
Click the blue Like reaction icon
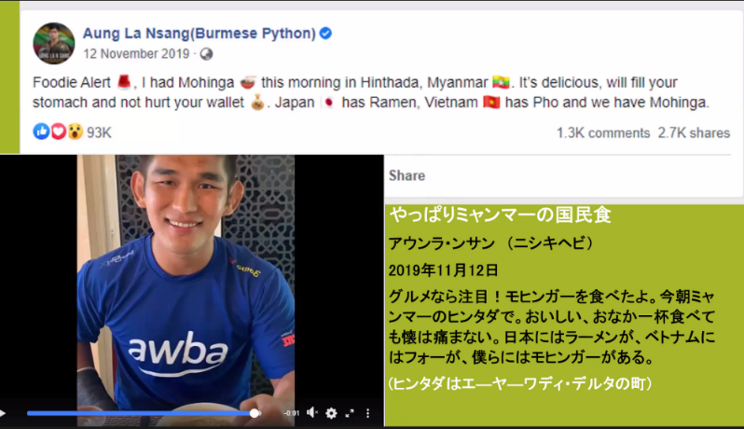pos(41,131)
